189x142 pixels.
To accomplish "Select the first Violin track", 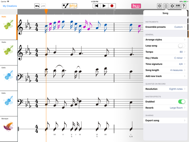I will [9, 27].
